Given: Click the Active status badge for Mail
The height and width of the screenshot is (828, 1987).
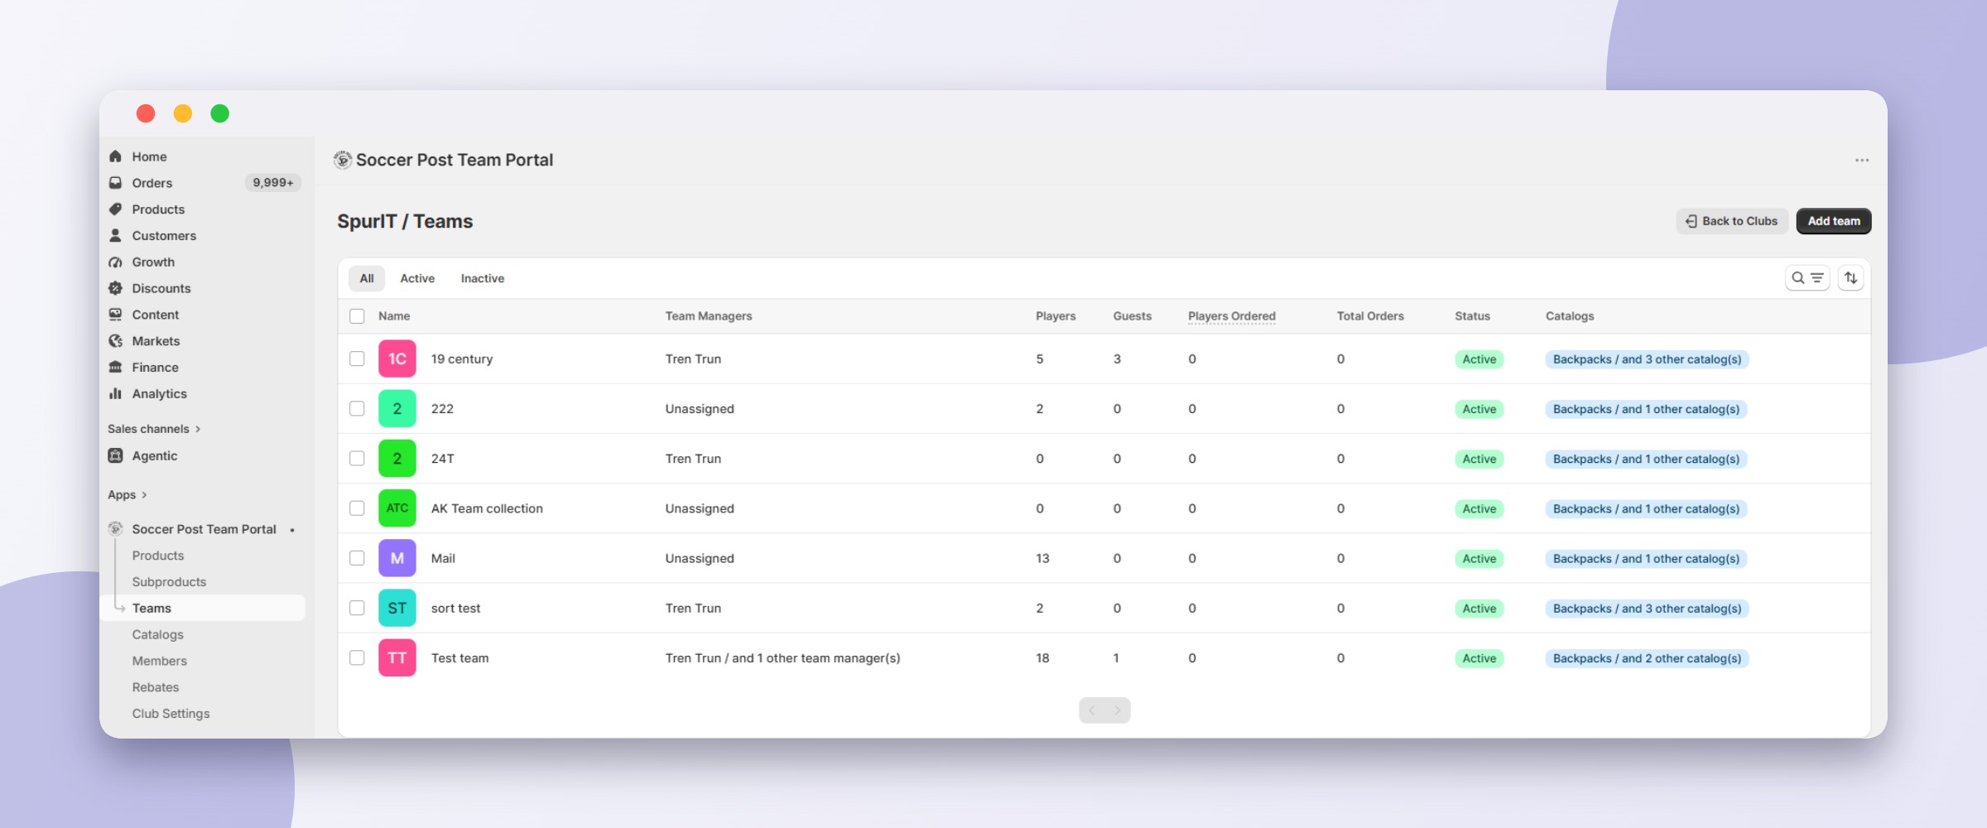Looking at the screenshot, I should (1479, 559).
